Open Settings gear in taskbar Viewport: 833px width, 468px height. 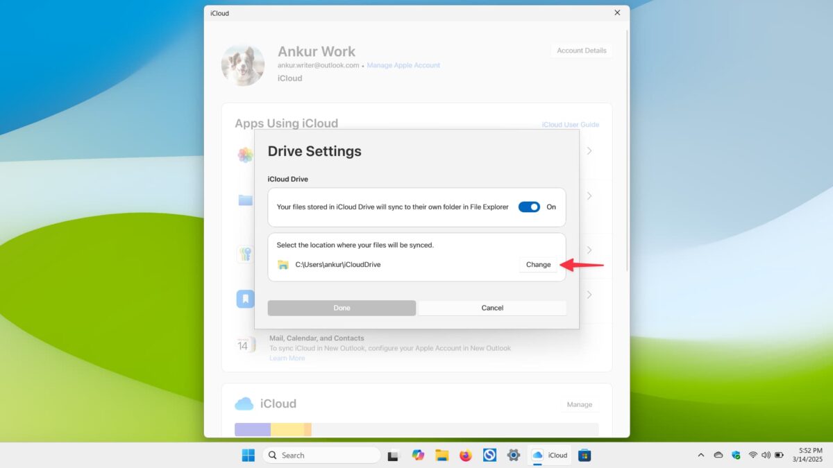tap(514, 455)
